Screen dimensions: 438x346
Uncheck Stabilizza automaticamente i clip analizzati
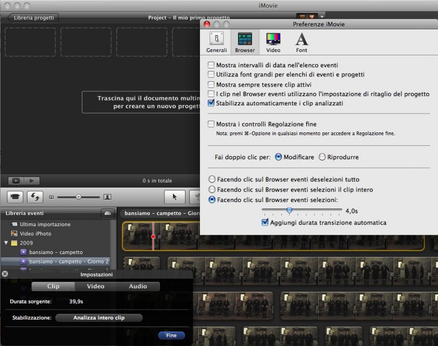[211, 103]
